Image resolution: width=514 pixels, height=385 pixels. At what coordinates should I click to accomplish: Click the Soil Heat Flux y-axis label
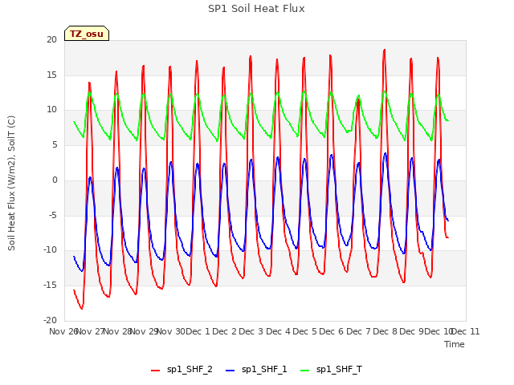tap(11, 183)
